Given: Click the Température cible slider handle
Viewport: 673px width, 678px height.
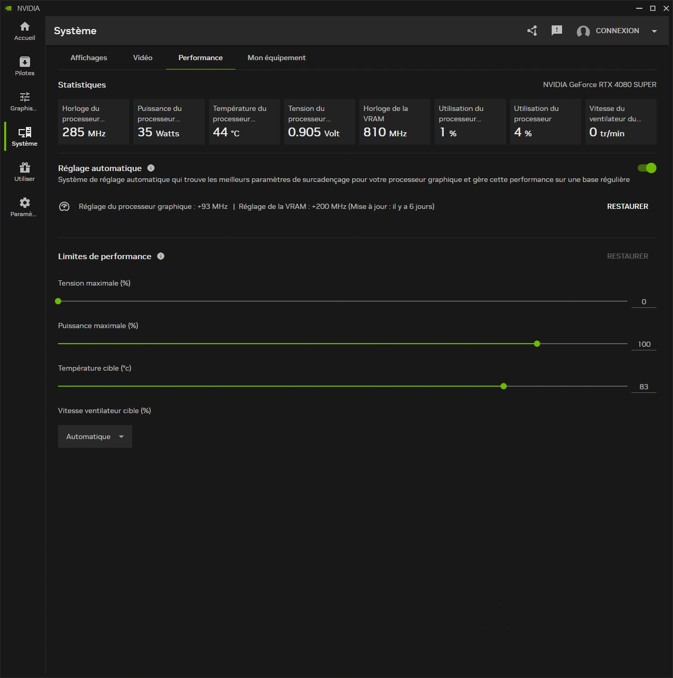Looking at the screenshot, I should [503, 386].
